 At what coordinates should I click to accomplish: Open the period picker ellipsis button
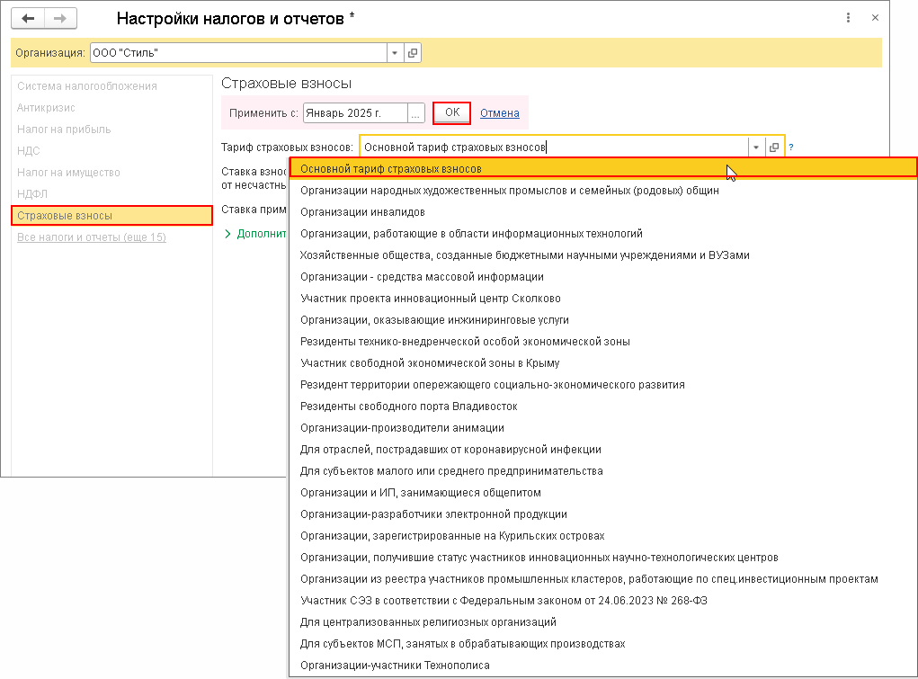pos(415,113)
